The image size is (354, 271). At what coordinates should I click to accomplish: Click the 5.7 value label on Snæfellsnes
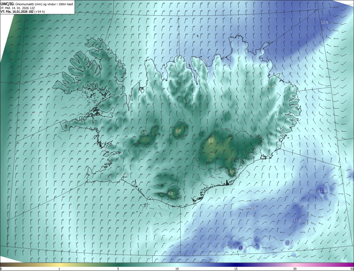click(93, 122)
